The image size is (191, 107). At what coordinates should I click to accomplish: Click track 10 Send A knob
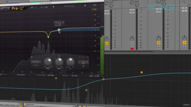pos(107,4)
